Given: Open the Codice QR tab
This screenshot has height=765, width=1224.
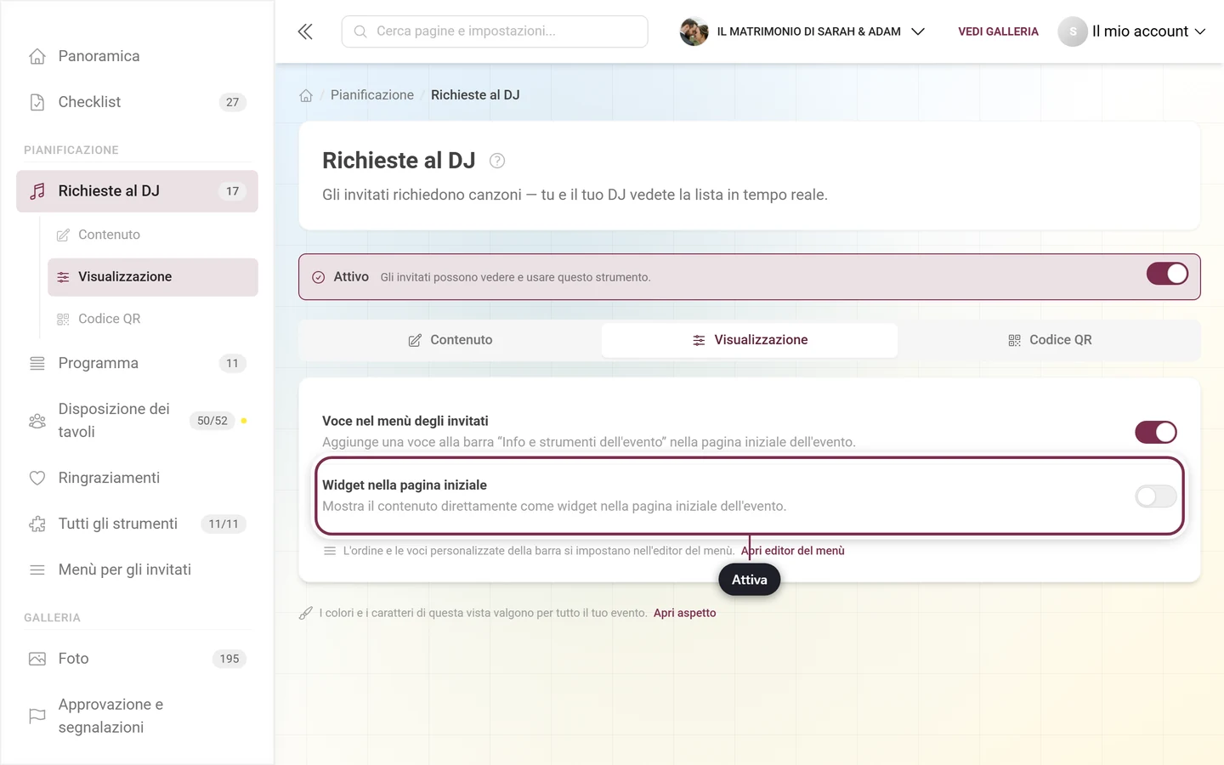Looking at the screenshot, I should (x=1050, y=340).
